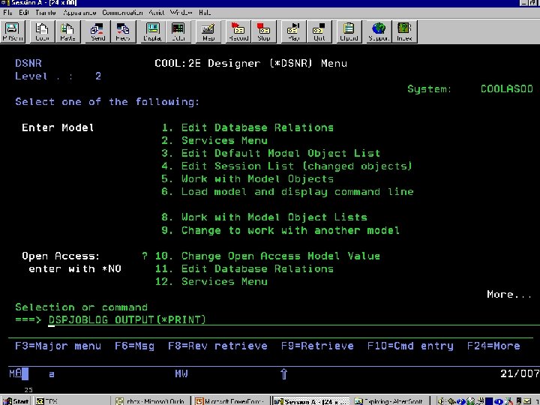Viewport: 540px width, 405px height.
Task: Switch to Microsoft PowerPoint taskbar button
Action: coord(230,400)
